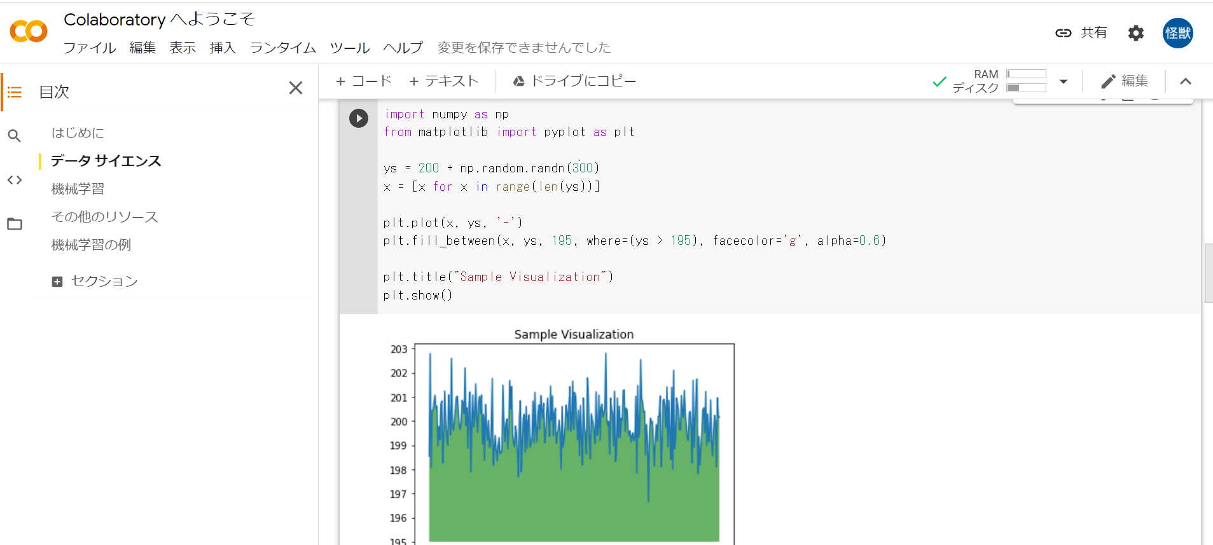
Task: Open the ヘルプ menu
Action: [403, 48]
